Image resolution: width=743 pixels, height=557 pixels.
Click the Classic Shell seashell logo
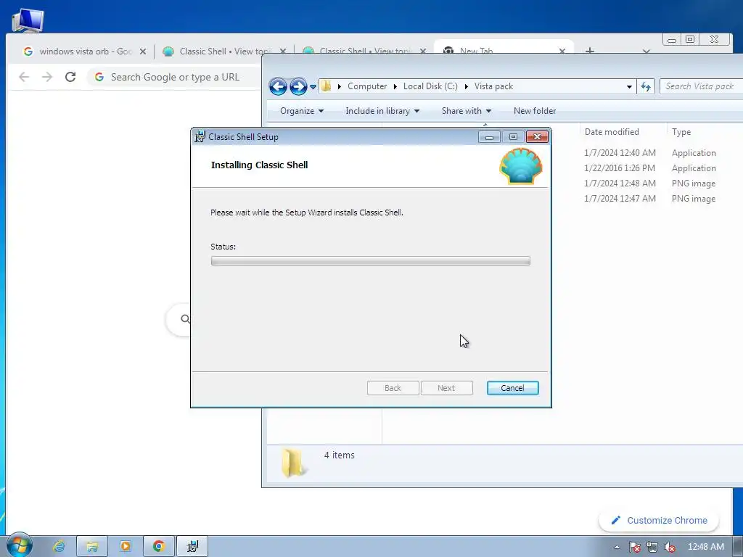[x=521, y=166]
